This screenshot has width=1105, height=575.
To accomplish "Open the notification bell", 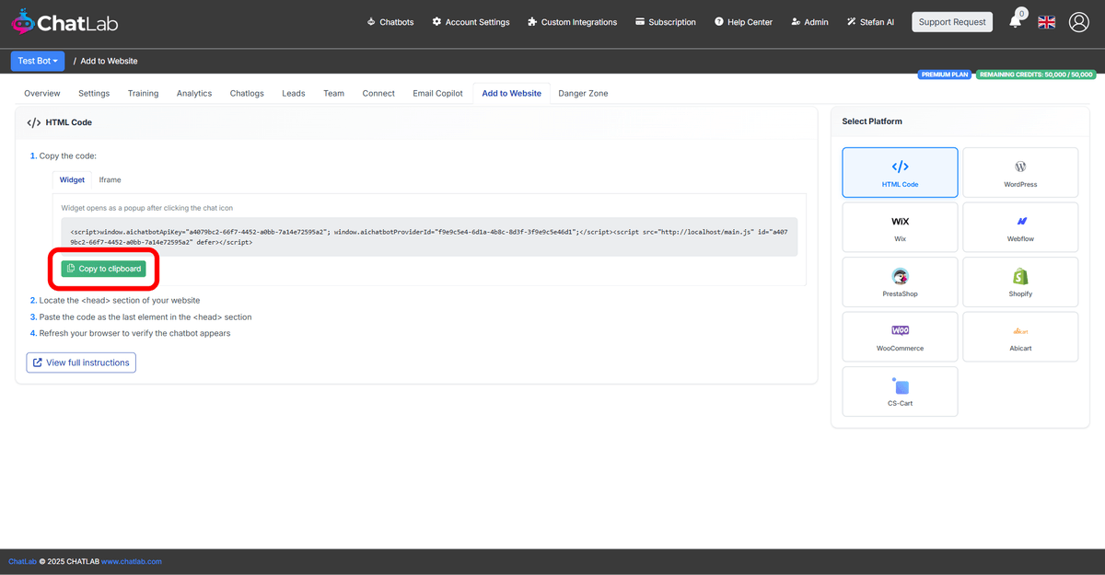I will click(1016, 21).
